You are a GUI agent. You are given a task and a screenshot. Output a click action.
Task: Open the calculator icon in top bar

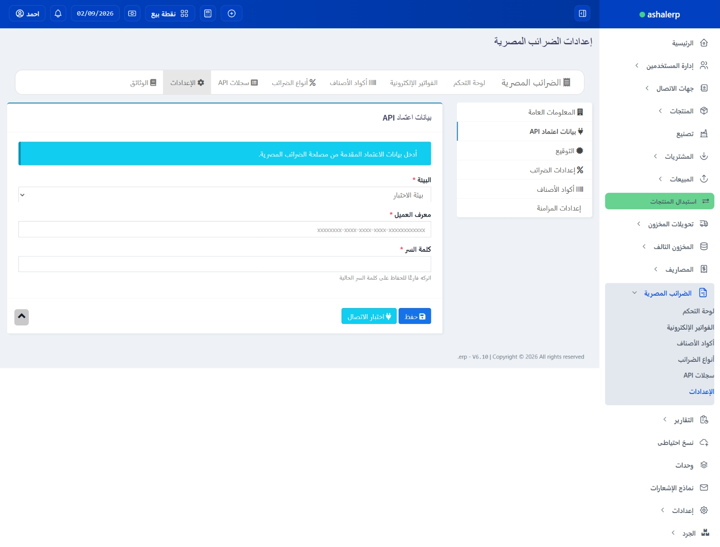point(208,13)
